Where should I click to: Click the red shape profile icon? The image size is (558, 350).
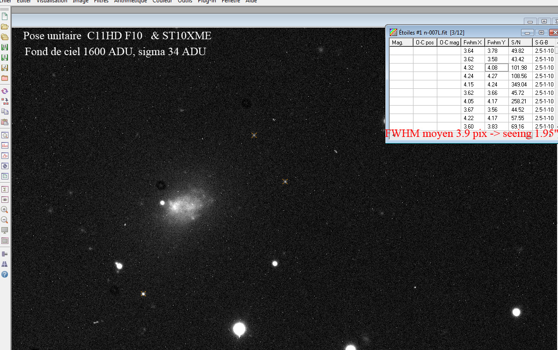point(5,156)
